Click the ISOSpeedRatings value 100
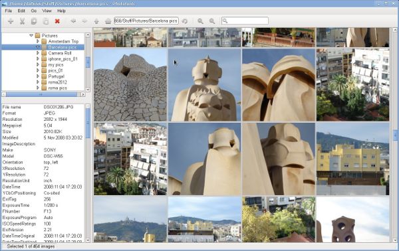The height and width of the screenshot is (251, 399). pyautogui.click(x=47, y=224)
